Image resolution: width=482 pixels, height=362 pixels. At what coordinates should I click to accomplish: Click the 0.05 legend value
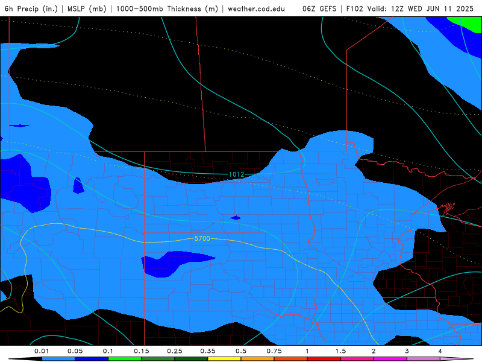click(x=75, y=351)
